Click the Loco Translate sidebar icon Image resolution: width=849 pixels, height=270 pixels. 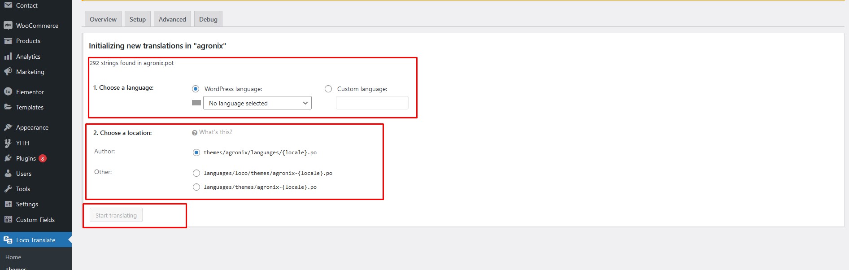(8, 240)
